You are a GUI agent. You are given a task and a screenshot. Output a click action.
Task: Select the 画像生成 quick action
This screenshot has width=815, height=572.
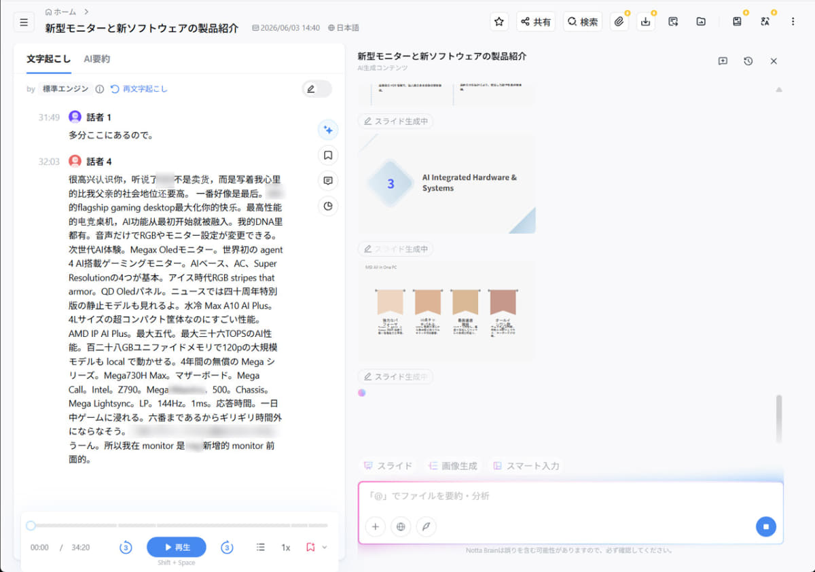[452, 466]
